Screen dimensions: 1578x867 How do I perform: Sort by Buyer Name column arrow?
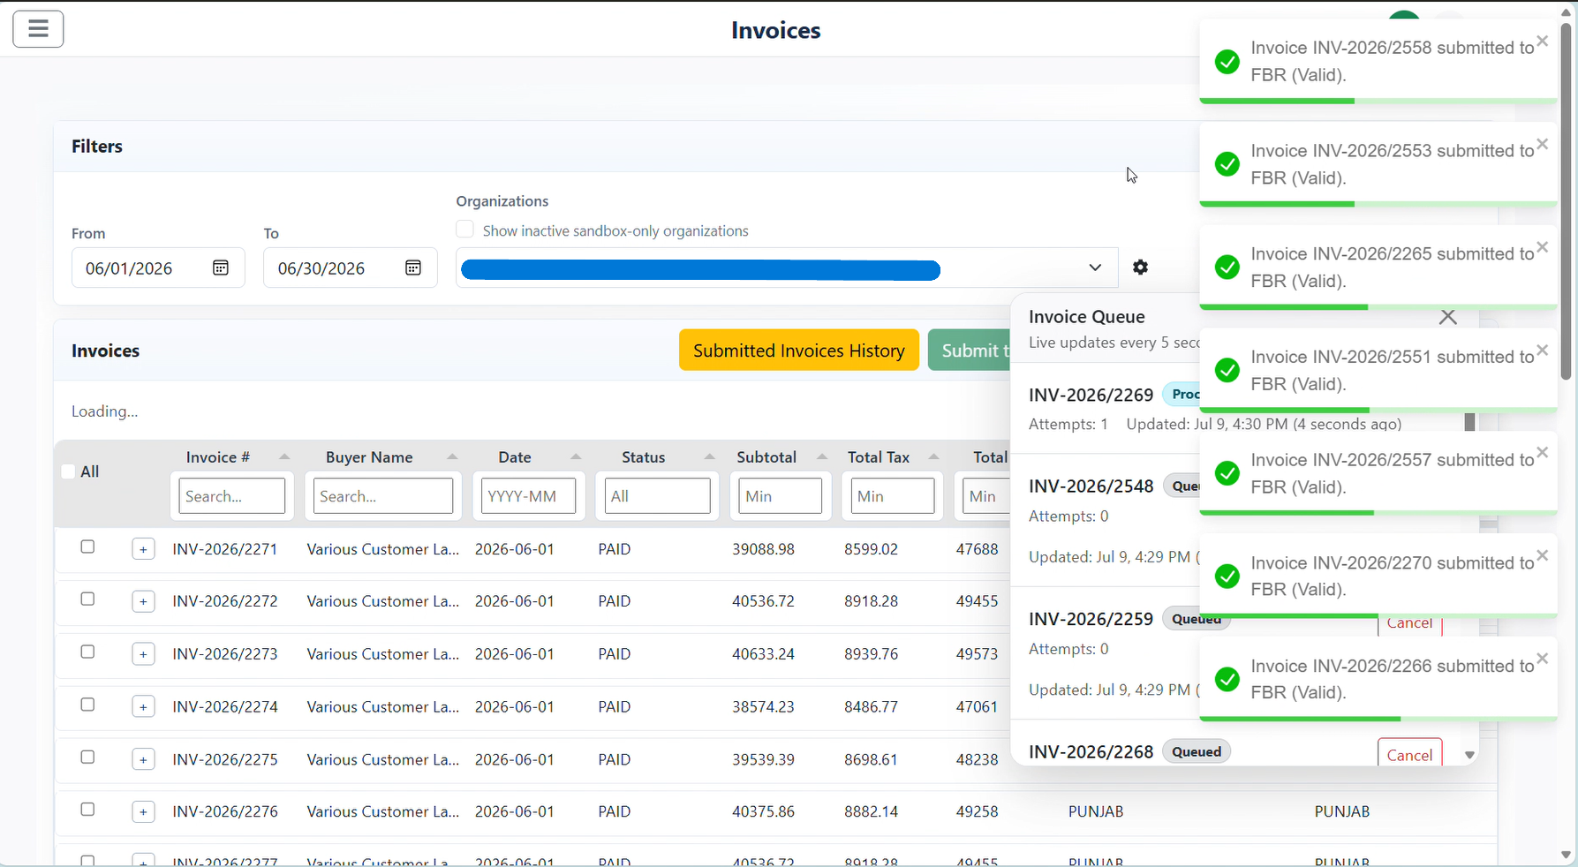point(452,456)
